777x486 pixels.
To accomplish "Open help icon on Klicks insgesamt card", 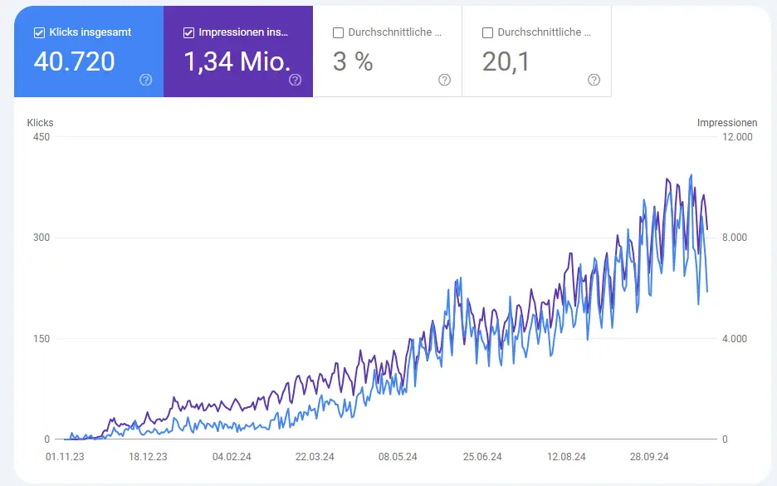I will point(146,80).
